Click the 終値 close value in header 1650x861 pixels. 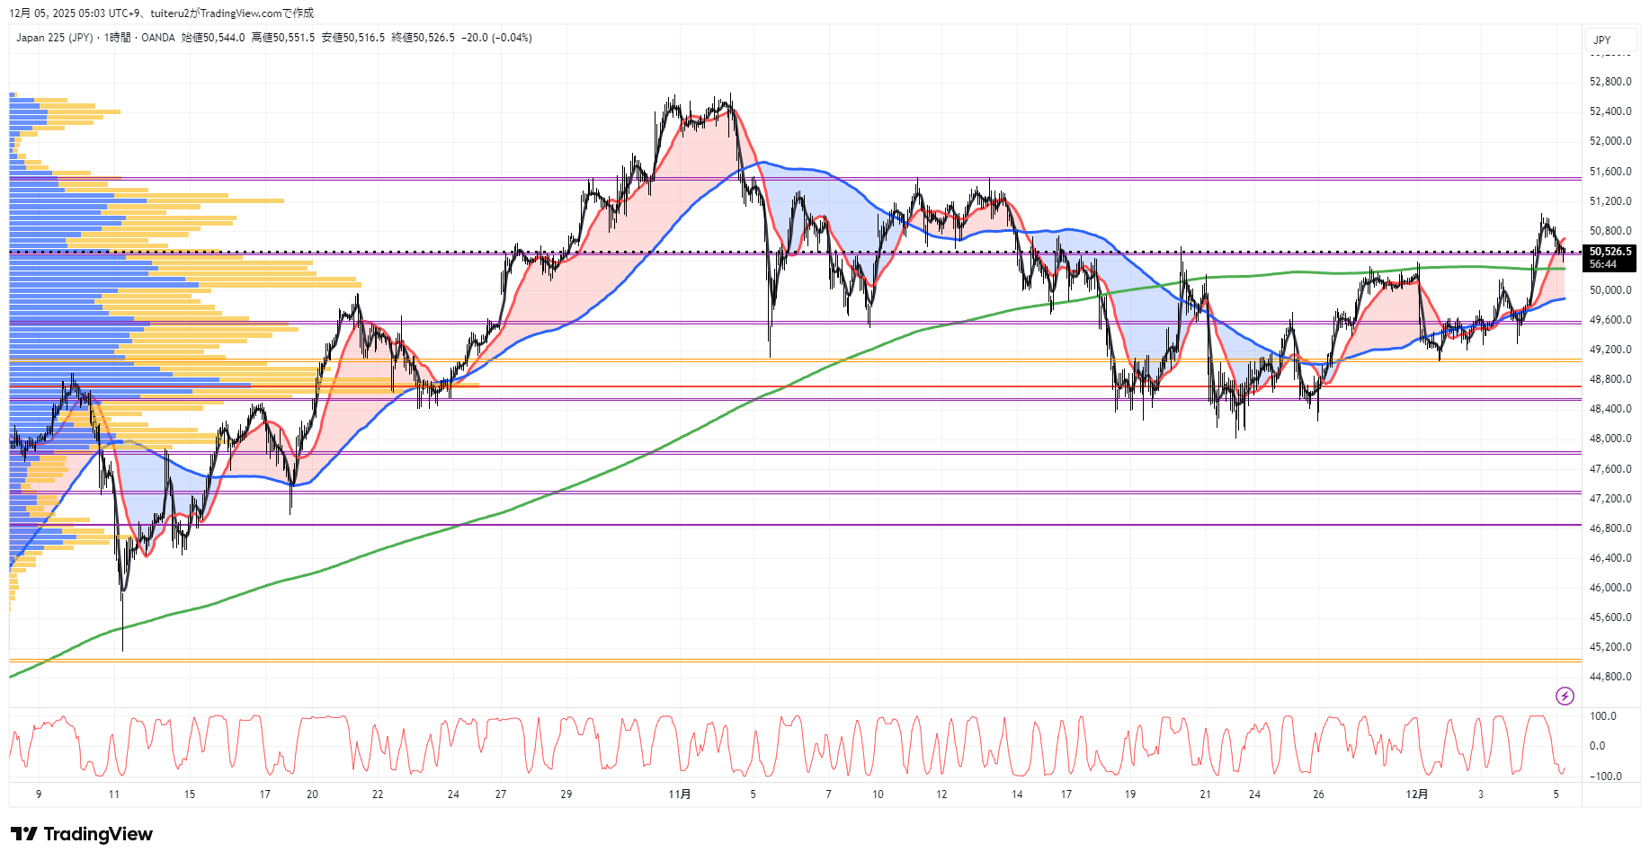[x=424, y=38]
